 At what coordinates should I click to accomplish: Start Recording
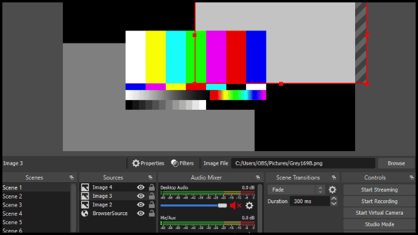pyautogui.click(x=379, y=201)
